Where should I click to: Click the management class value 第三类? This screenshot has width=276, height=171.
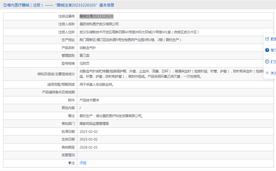pyautogui.click(x=84, y=55)
